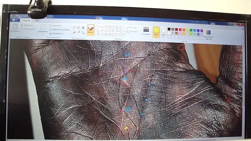
Task: Choose the straight Line shape
Action: (x=99, y=27)
